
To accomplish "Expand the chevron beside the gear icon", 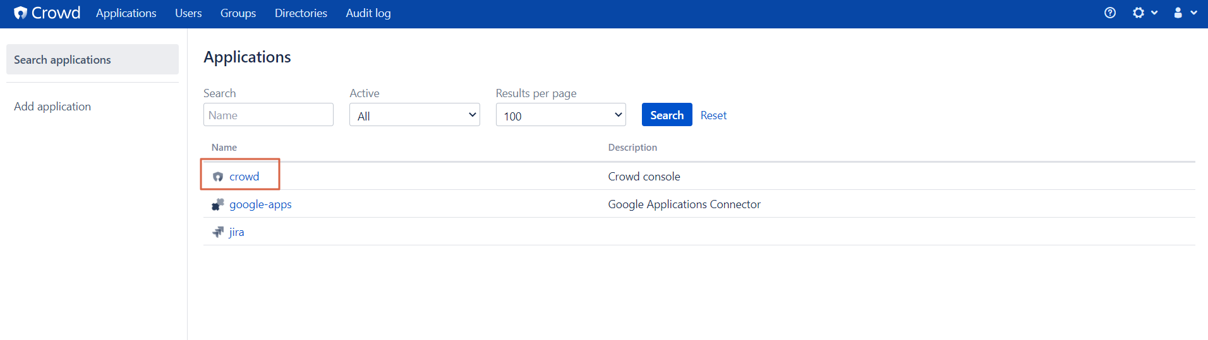I will pyautogui.click(x=1154, y=13).
